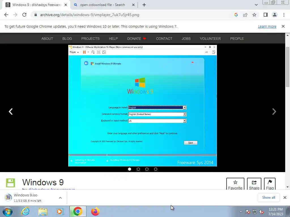Open the JOBS menu item
The width and height of the screenshot is (290, 217).
click(186, 38)
